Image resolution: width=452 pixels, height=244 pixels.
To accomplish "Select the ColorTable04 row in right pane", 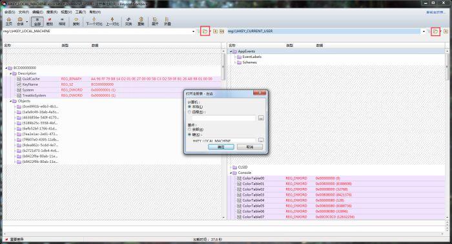I will 336,200.
